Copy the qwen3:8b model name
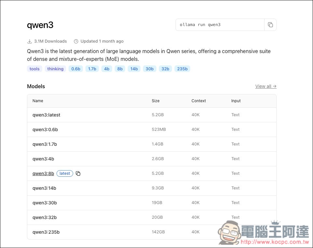Image resolution: width=313 pixels, height=248 pixels. pyautogui.click(x=78, y=173)
